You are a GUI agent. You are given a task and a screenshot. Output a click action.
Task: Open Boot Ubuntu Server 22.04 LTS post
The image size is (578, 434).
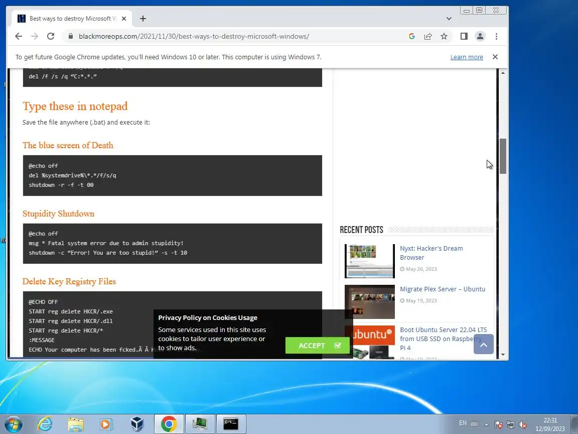pyautogui.click(x=444, y=339)
